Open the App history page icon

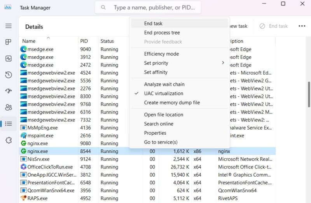9,75
